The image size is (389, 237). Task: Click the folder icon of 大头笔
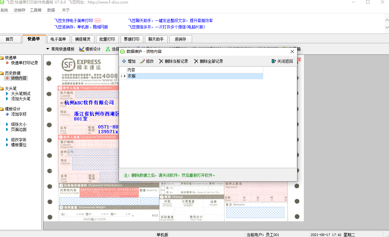tap(2, 88)
